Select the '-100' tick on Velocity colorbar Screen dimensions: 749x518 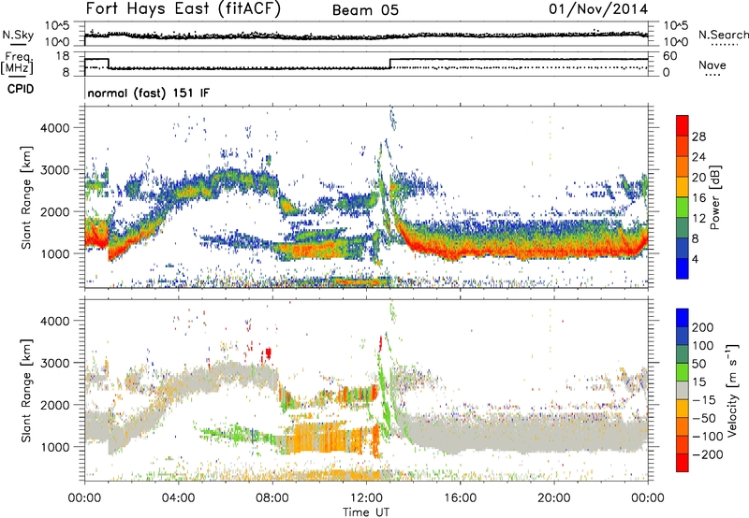(x=707, y=437)
